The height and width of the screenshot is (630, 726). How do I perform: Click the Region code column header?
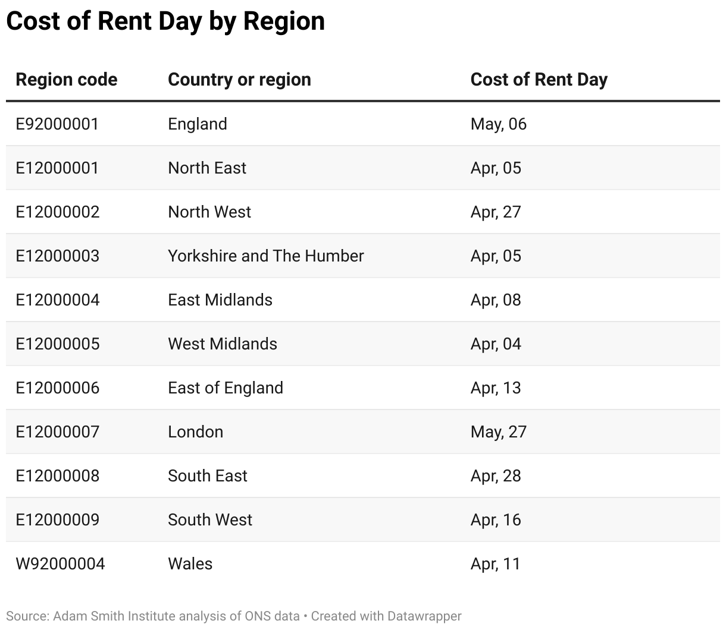click(x=67, y=80)
